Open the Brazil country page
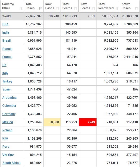 [6, 41]
